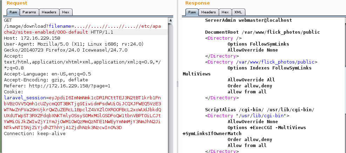Click the Options FollowSymLinks line in response

click(258, 44)
